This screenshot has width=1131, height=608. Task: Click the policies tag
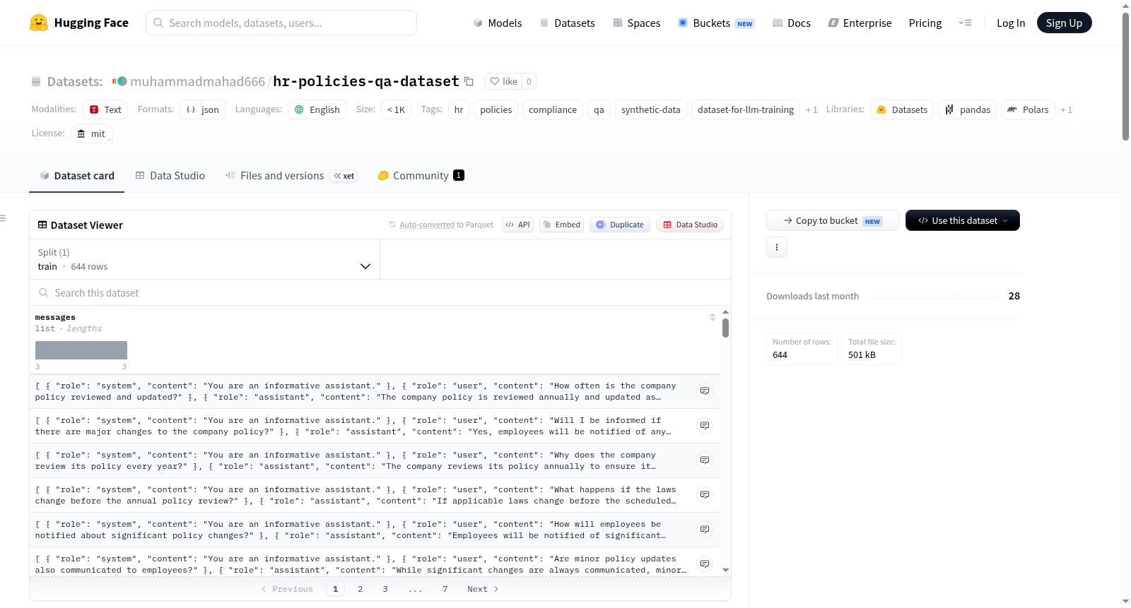(496, 109)
